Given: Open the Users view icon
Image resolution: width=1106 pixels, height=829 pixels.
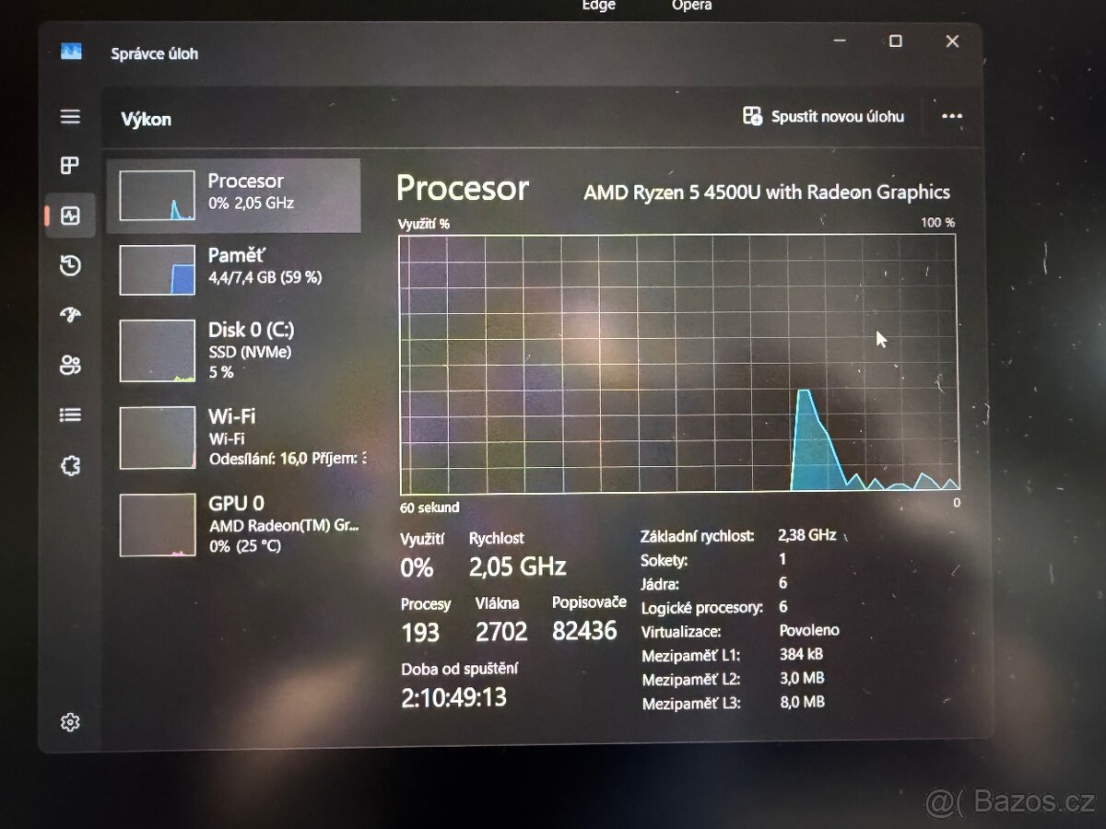Looking at the screenshot, I should pos(70,365).
